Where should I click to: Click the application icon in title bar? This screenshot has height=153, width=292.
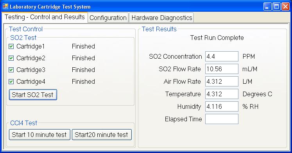point(5,7)
